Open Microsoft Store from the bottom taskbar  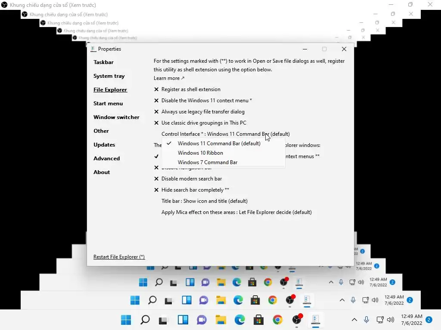pos(258,320)
